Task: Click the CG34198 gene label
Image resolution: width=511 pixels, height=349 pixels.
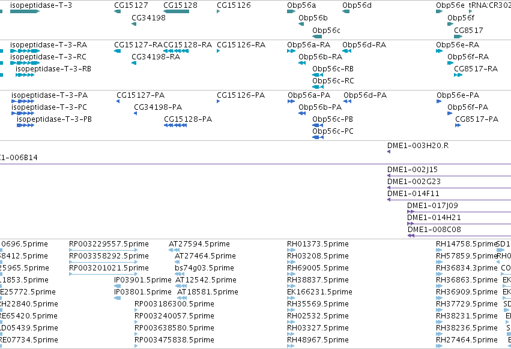Action: click(x=148, y=18)
